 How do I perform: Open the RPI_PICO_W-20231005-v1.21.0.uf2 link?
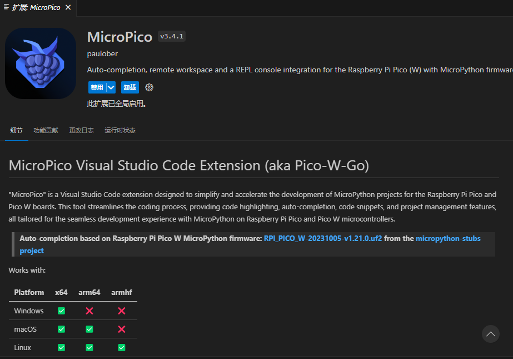[322, 238]
